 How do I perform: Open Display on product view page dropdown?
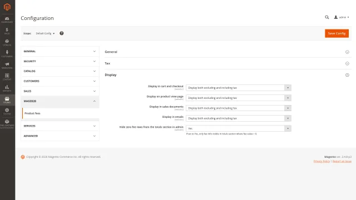point(239,98)
